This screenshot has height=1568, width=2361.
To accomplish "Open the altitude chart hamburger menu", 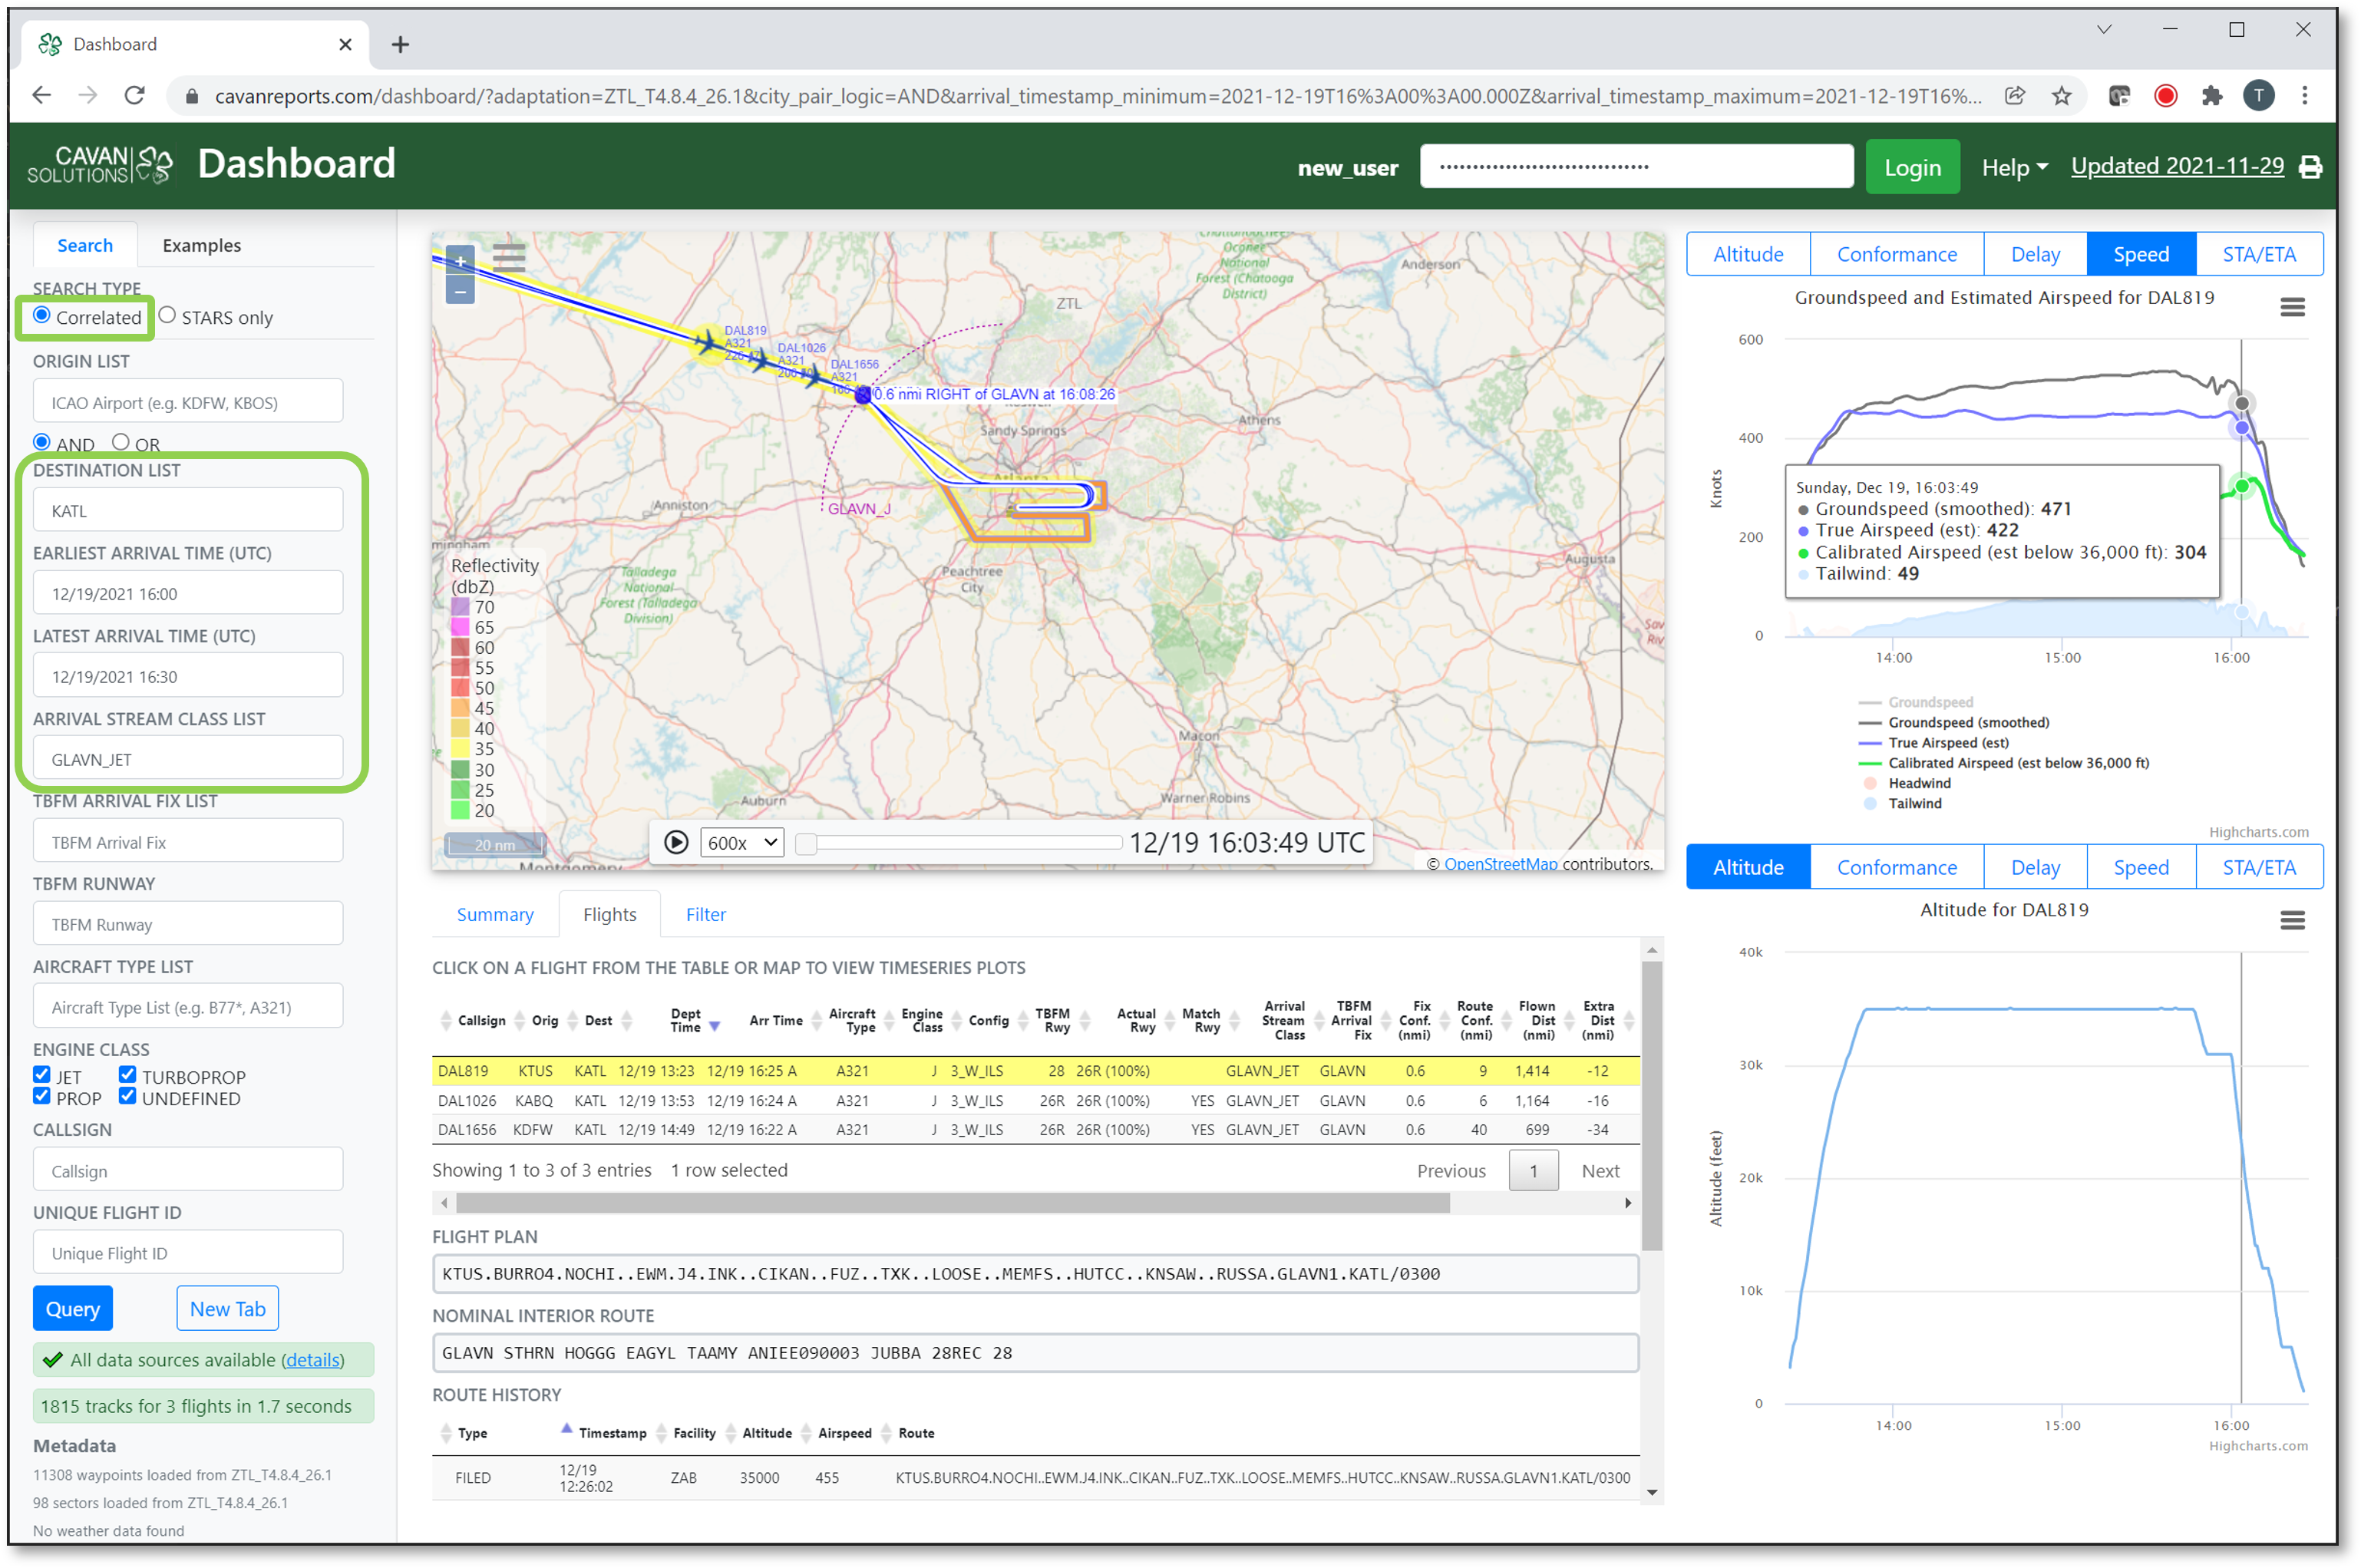I will pos(2292,920).
